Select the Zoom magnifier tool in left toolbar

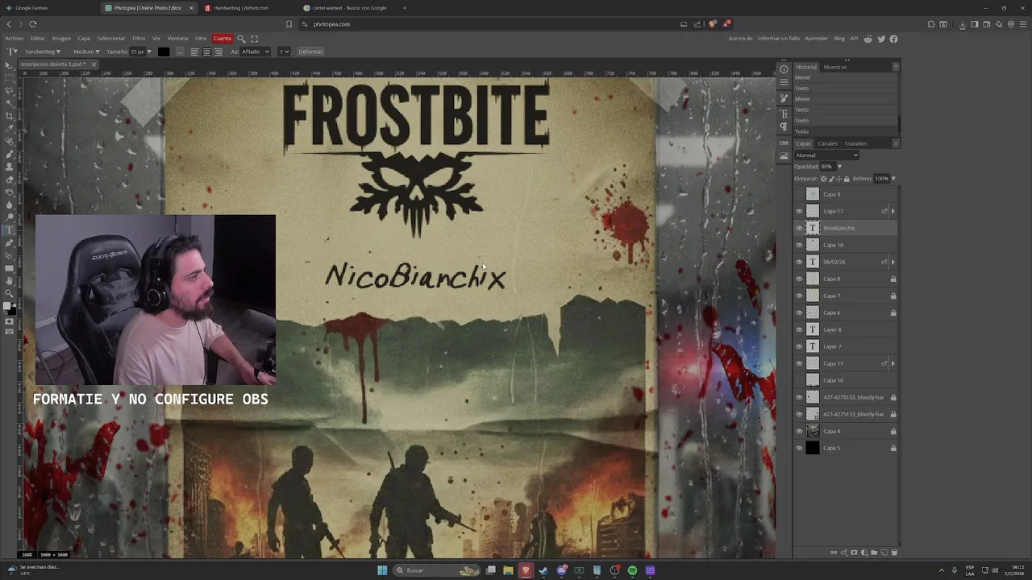(x=10, y=293)
